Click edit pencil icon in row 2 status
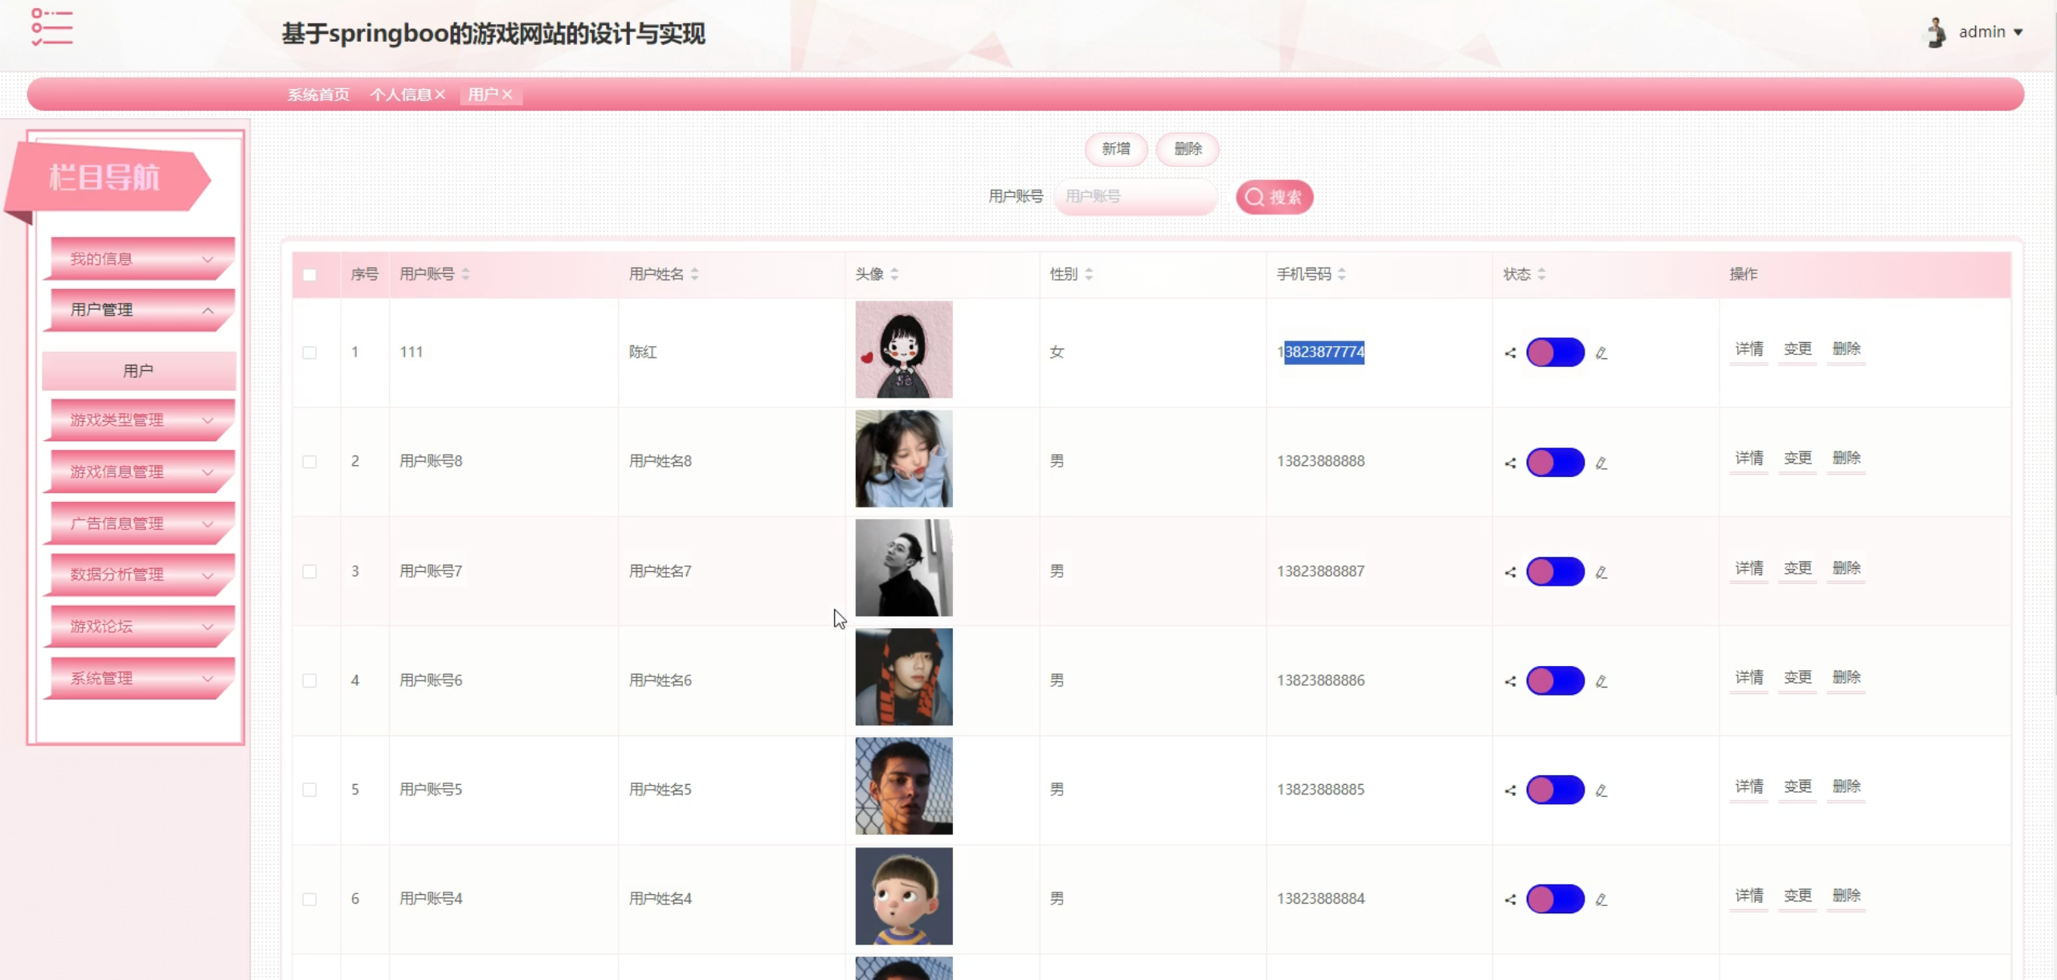2057x980 pixels. [1601, 463]
